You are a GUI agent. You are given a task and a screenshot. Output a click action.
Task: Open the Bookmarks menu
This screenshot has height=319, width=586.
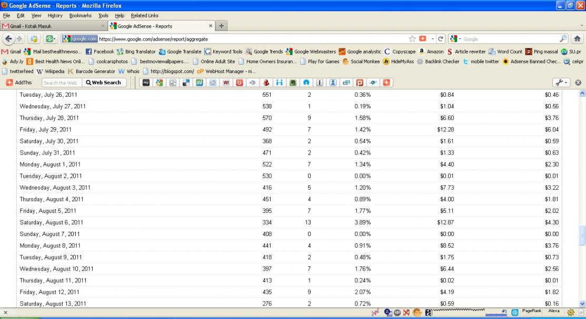[x=80, y=15]
